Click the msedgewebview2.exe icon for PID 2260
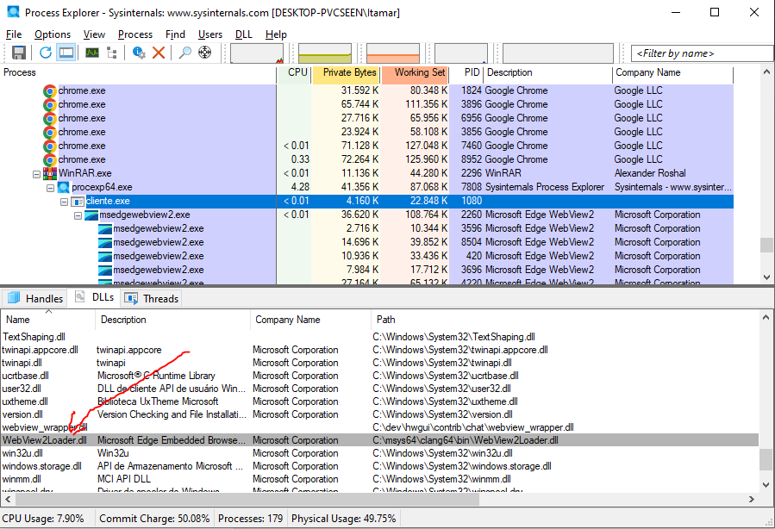The width and height of the screenshot is (775, 529). coord(91,215)
